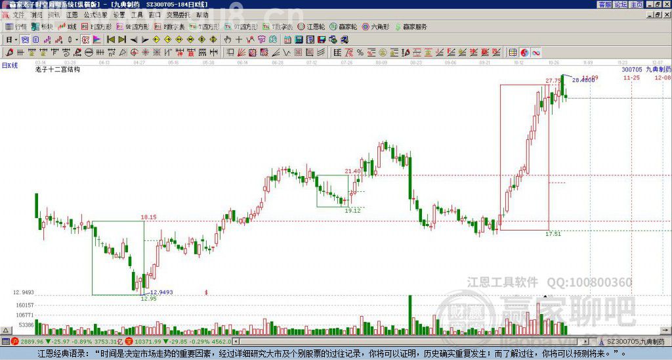Open the 论坛 forum link
The height and width of the screenshot is (360, 672).
pyautogui.click(x=620, y=5)
